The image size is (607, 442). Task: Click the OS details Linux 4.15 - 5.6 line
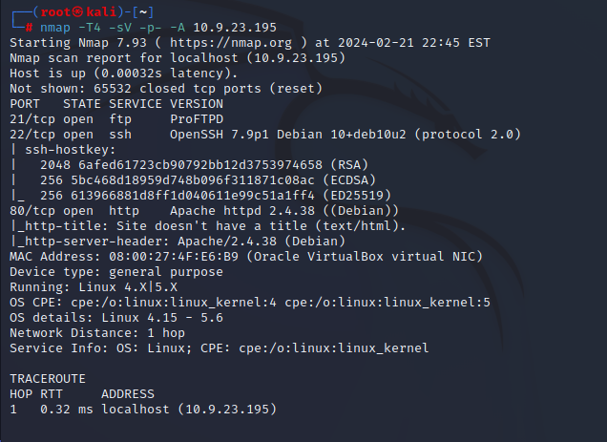pos(116,318)
